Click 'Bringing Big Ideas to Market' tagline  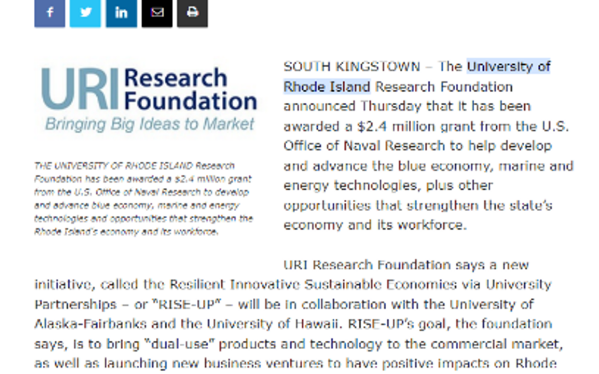point(149,125)
